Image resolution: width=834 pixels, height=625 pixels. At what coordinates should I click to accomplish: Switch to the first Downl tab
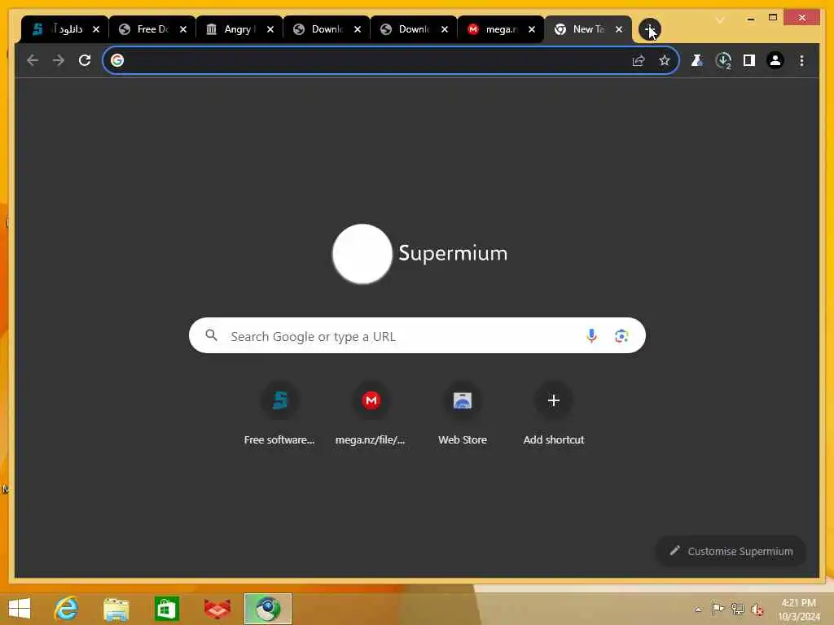point(327,29)
